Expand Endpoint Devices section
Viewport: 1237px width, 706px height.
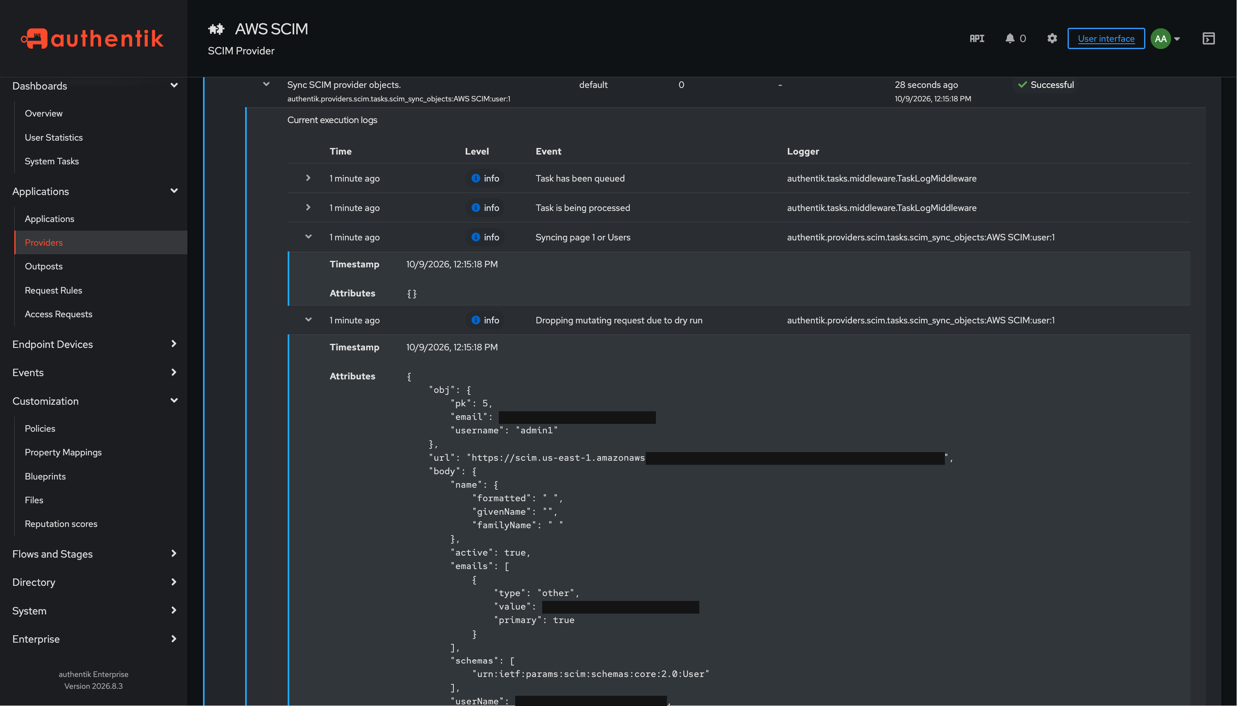(174, 344)
